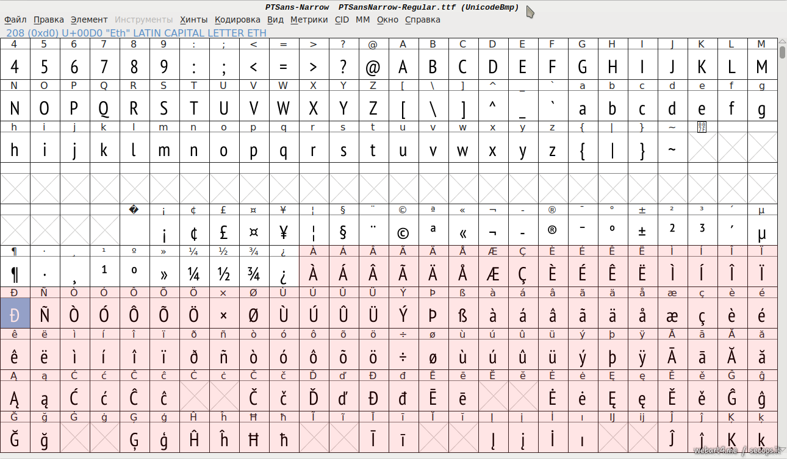The image size is (787, 459).
Task: Select the division sign ÷ glyph
Action: click(x=403, y=357)
